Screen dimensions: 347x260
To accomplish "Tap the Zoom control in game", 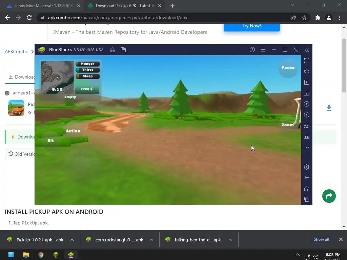I will point(287,125).
